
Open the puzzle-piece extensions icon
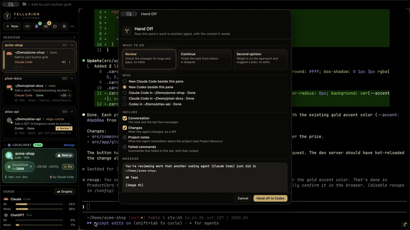(55, 26)
